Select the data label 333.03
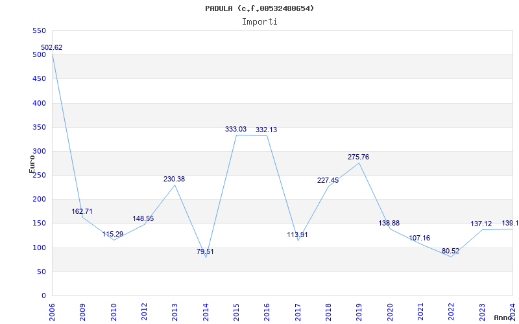Screen dimensions: 519x324 pos(235,129)
